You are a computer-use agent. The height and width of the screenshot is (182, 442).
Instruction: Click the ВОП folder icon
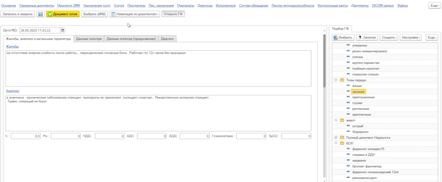(342, 143)
